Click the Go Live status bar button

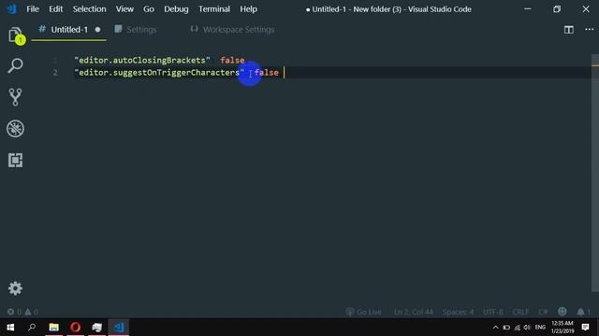(364, 312)
